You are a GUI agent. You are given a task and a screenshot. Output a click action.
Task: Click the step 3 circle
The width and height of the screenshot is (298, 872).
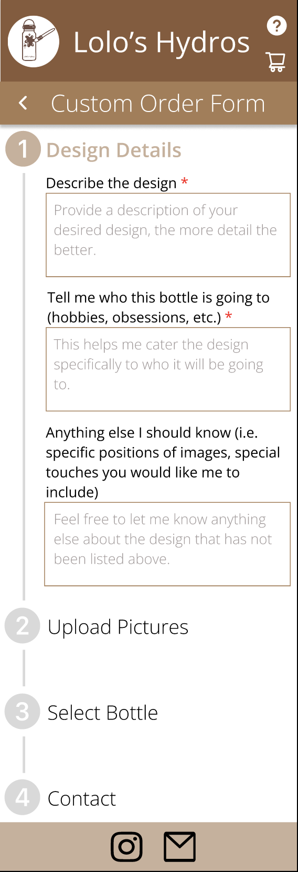tap(23, 712)
